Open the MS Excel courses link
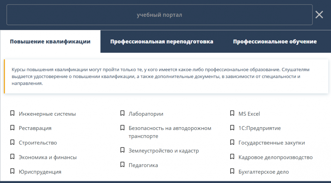The width and height of the screenshot is (331, 183). 249,114
